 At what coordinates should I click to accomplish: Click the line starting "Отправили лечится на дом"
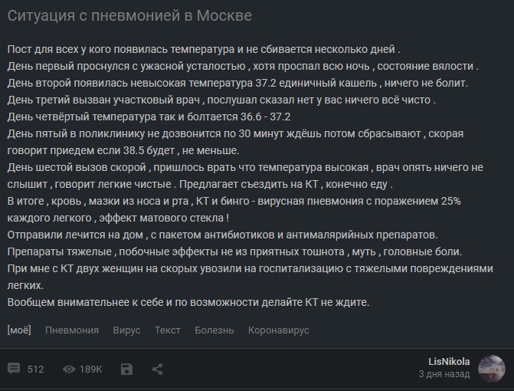tap(222, 235)
